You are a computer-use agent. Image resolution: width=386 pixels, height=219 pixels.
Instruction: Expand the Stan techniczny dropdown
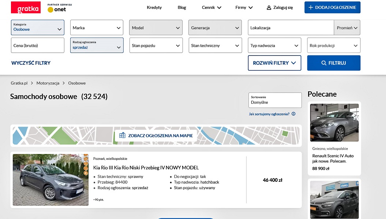(216, 45)
